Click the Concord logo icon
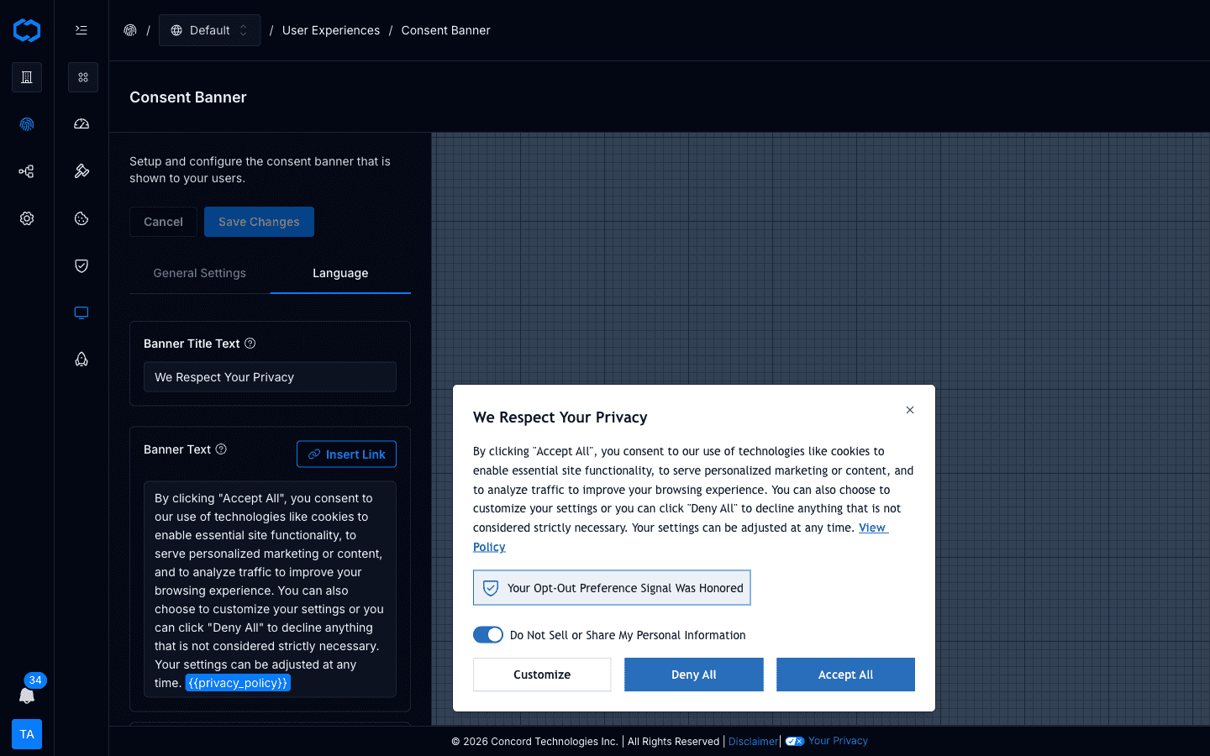This screenshot has width=1210, height=756. [27, 30]
